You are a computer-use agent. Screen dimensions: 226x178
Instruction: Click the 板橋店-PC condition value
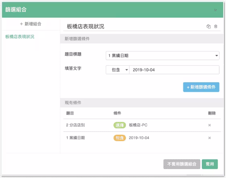[138, 125]
